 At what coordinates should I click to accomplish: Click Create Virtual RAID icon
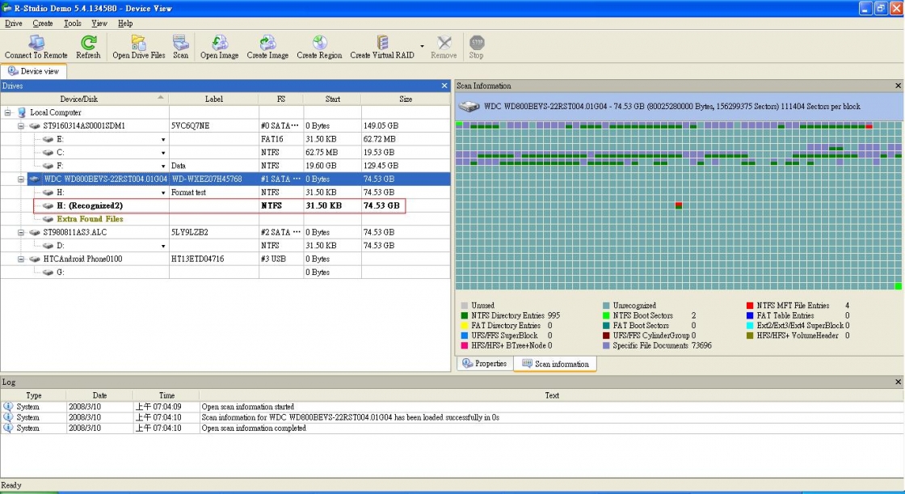coord(382,47)
